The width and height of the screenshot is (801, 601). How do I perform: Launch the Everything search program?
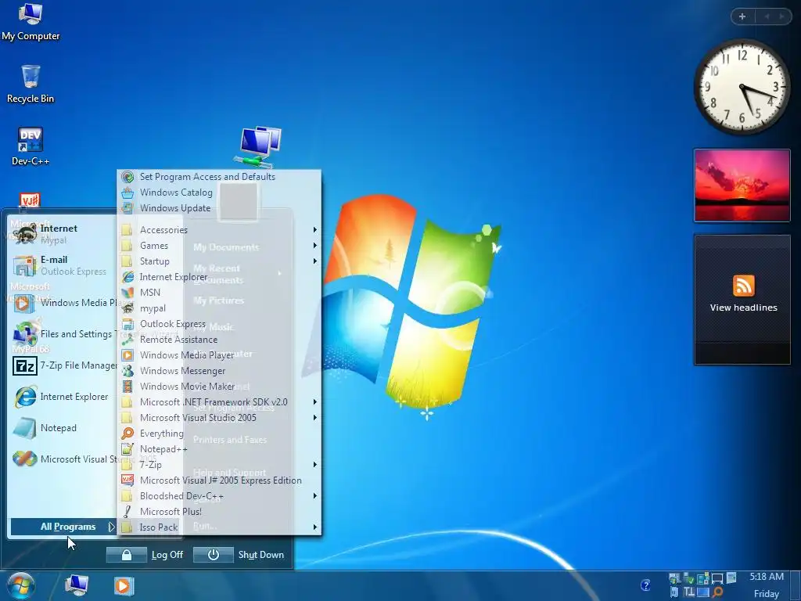tap(219, 434)
